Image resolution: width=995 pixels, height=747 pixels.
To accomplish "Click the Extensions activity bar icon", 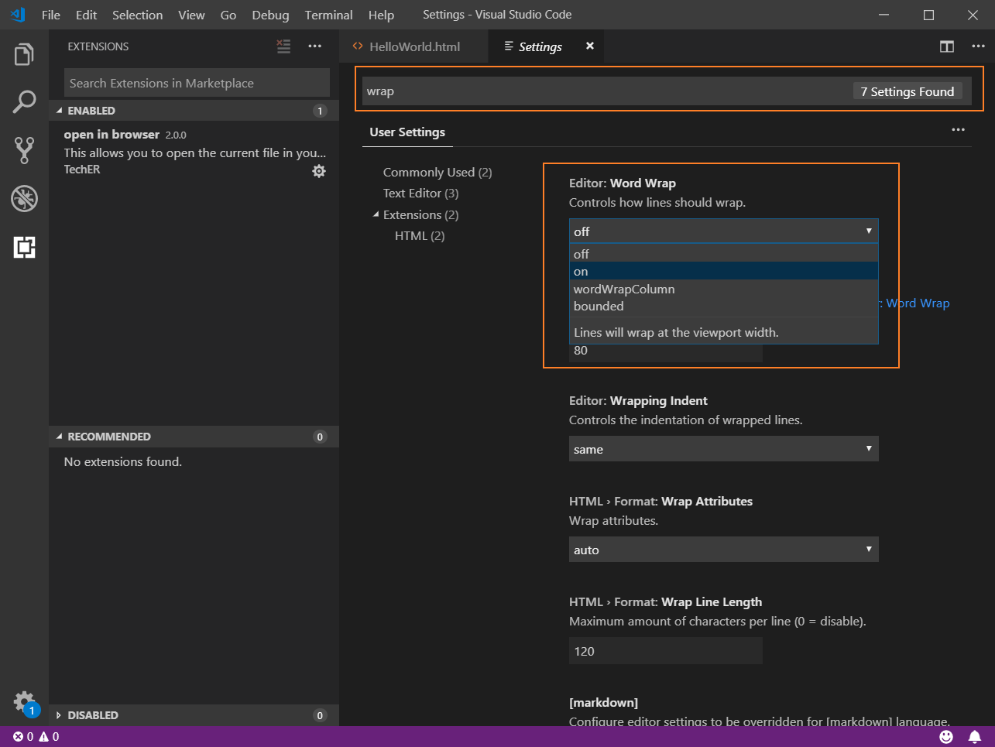I will [24, 247].
